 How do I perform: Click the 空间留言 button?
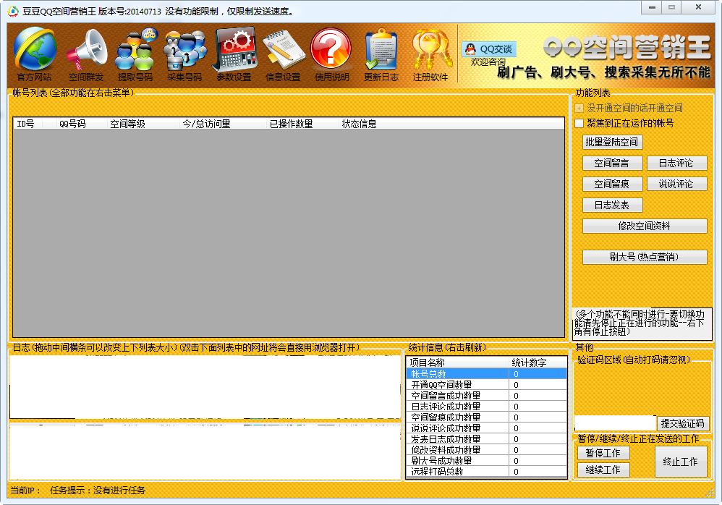(x=612, y=163)
